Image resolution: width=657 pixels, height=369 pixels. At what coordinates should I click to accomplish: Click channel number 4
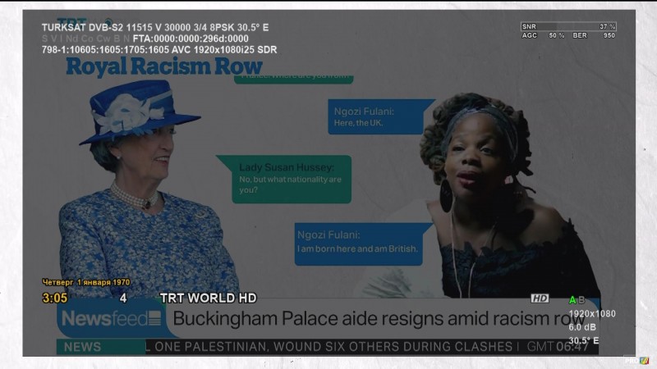point(123,298)
